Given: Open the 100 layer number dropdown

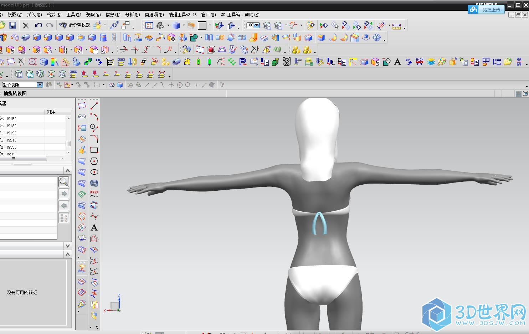Looking at the screenshot, I should click(x=257, y=25).
